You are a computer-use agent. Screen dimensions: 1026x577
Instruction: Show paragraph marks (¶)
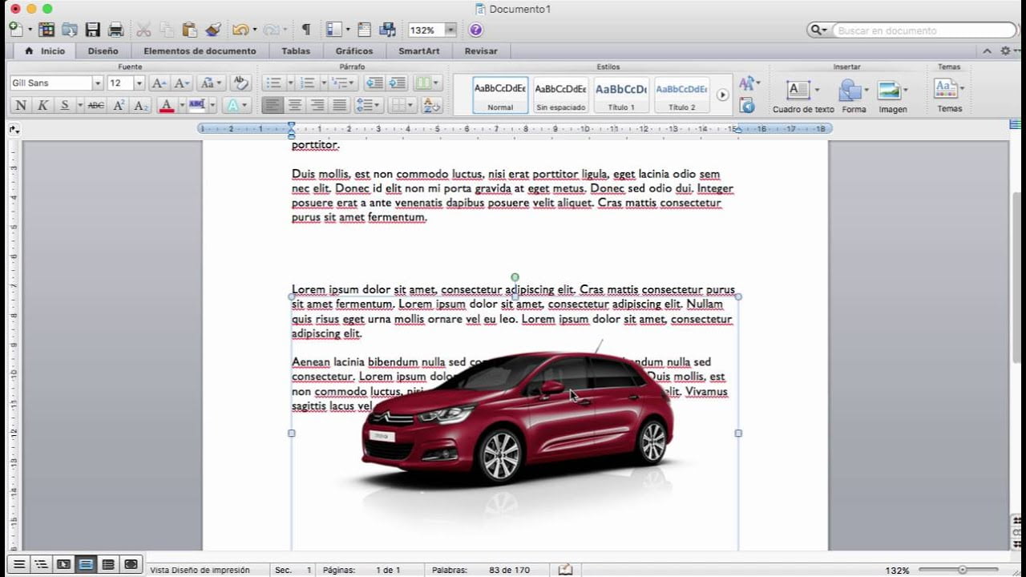coord(305,30)
